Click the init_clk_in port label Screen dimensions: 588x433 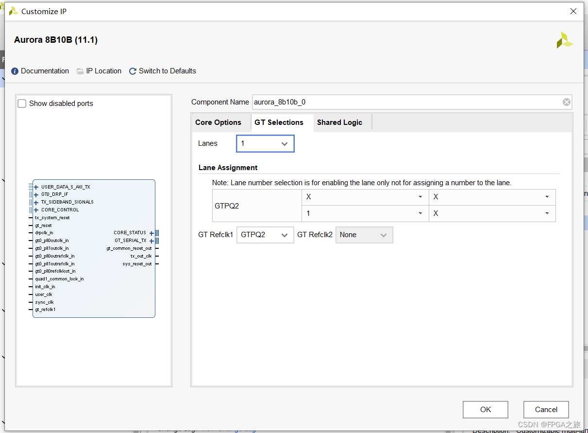coord(45,287)
